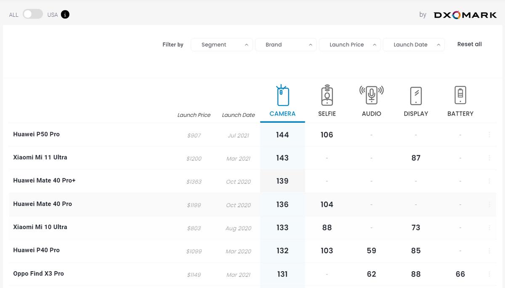This screenshot has height=288, width=505.
Task: Open the DXOMARK logo
Action: point(465,15)
